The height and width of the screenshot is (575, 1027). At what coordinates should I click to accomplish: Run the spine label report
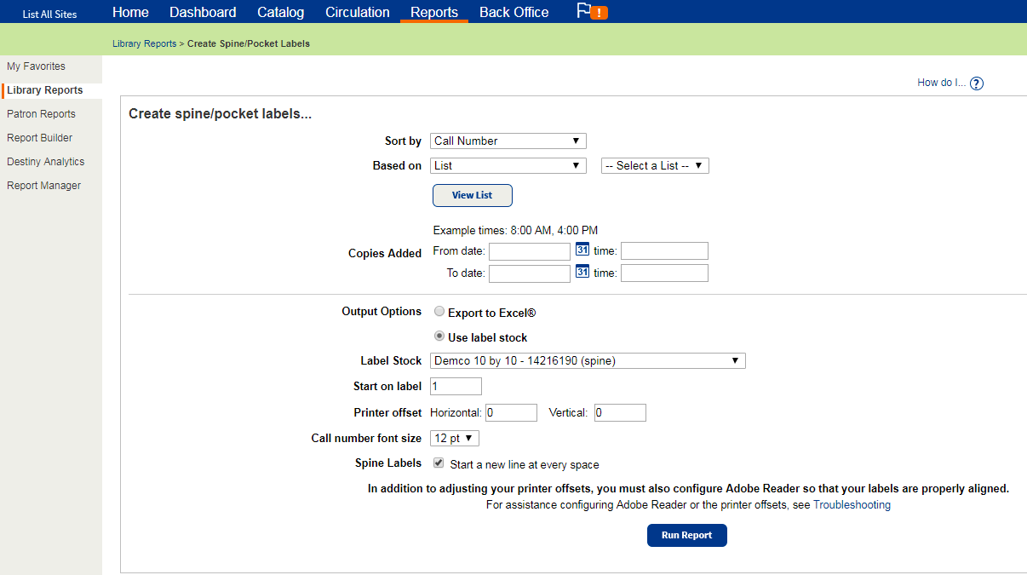[686, 535]
